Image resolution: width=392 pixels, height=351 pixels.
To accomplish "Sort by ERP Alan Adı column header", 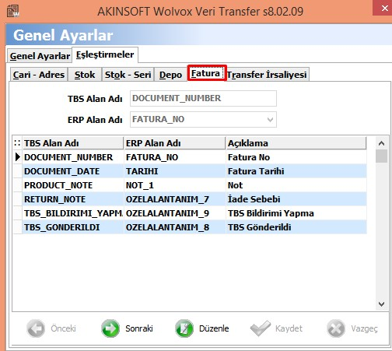I will click(x=174, y=143).
